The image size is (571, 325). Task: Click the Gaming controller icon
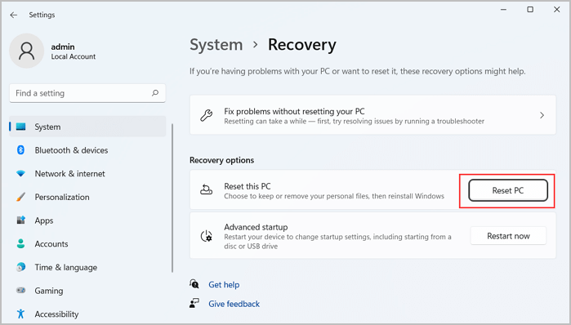20,291
